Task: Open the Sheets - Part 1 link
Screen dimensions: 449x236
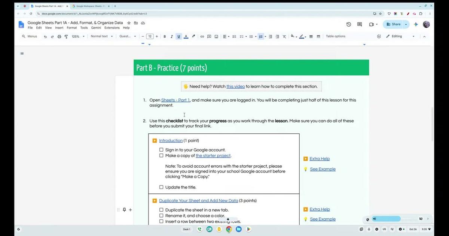Action: [x=175, y=100]
